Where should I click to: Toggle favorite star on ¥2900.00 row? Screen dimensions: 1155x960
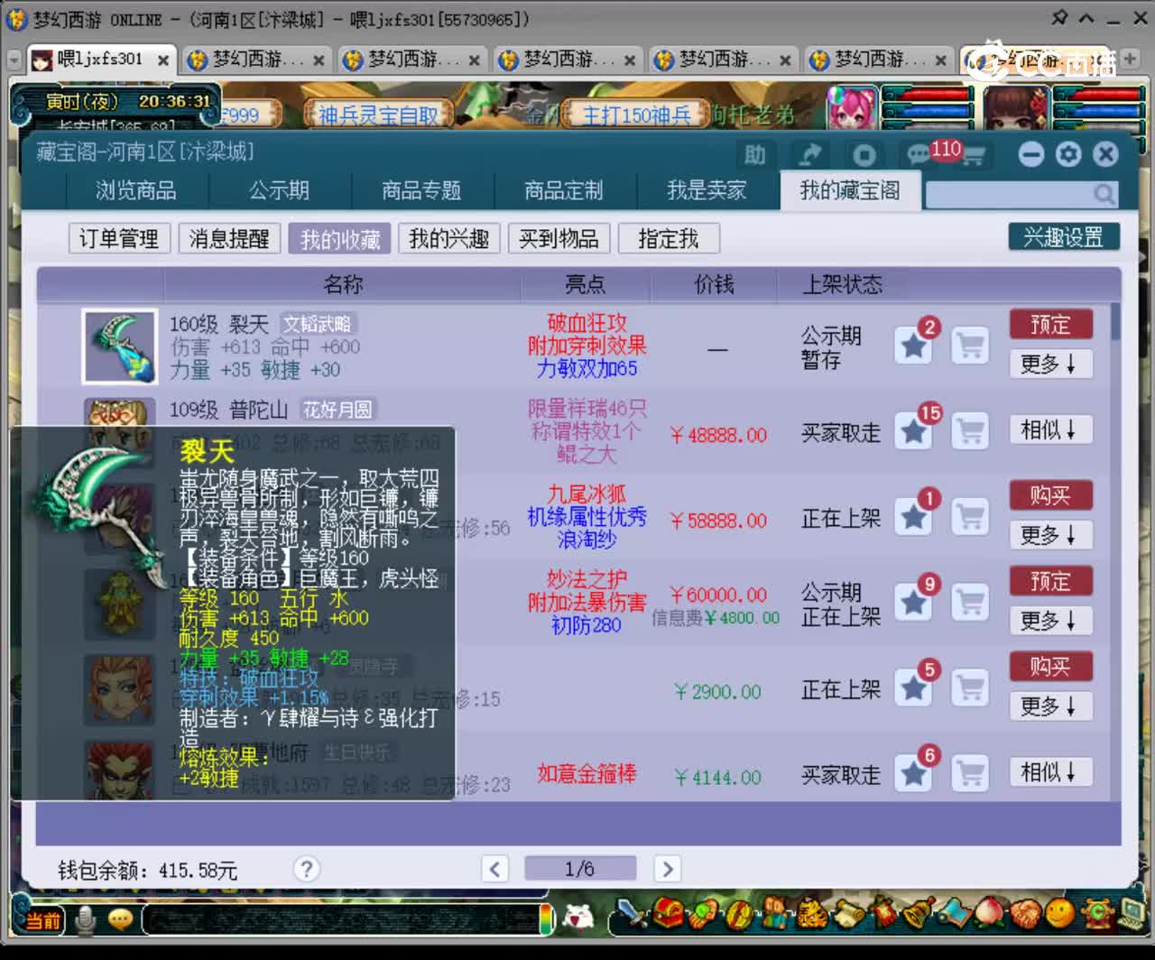click(x=913, y=688)
